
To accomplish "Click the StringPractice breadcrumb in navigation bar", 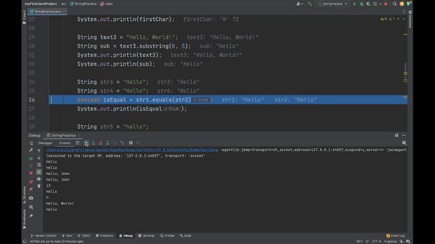I will tap(83, 4).
